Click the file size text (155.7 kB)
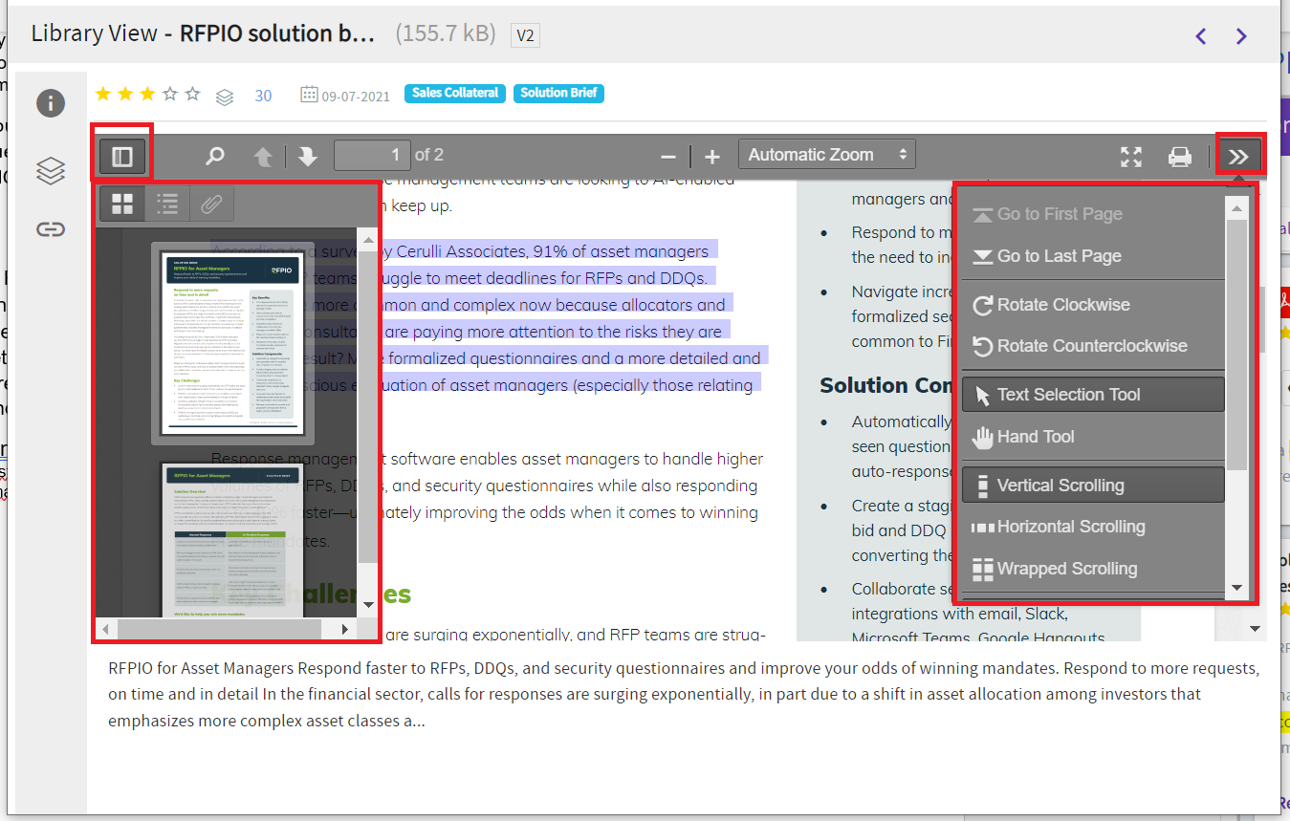 pyautogui.click(x=446, y=34)
